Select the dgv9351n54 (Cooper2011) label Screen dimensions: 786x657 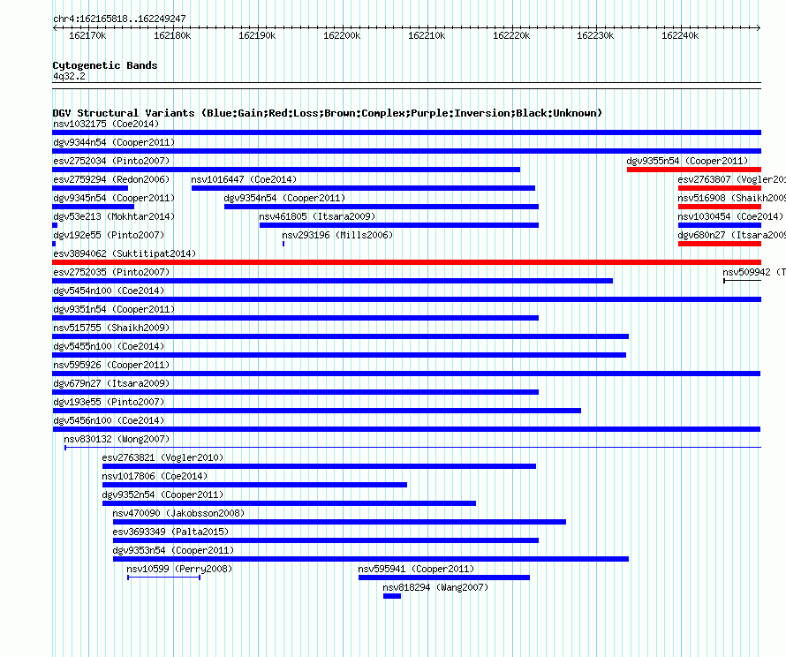114,309
